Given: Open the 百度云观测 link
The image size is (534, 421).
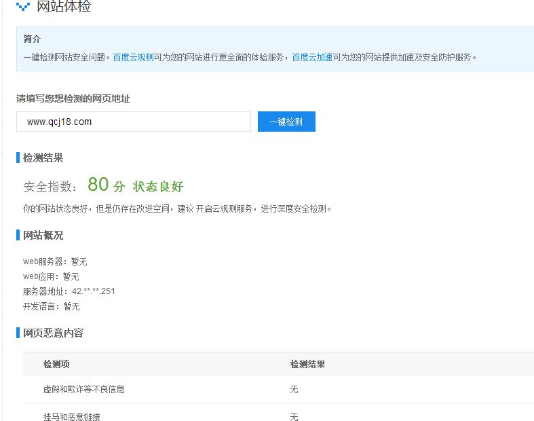Looking at the screenshot, I should (133, 58).
